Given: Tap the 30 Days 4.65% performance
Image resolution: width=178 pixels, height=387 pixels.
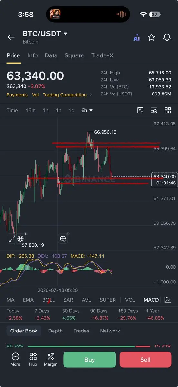Looking at the screenshot, I should (x=71, y=314).
